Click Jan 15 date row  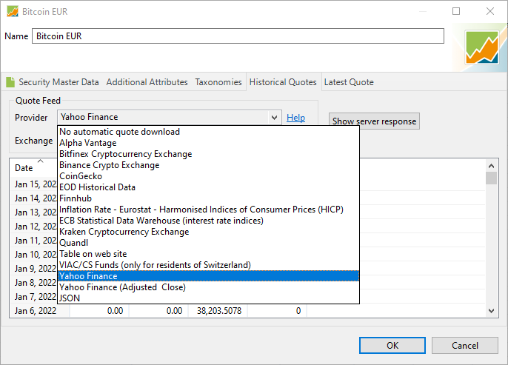[x=35, y=184]
